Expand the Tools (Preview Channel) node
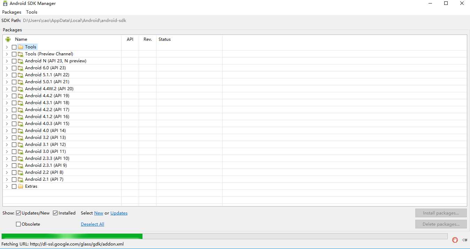Image resolution: width=470 pixels, height=249 pixels. pyautogui.click(x=7, y=54)
